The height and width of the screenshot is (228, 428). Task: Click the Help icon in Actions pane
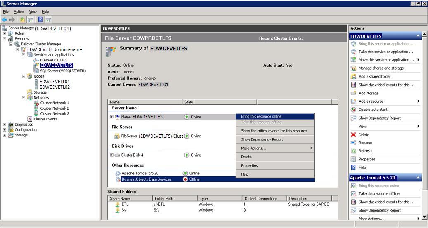tap(353, 167)
